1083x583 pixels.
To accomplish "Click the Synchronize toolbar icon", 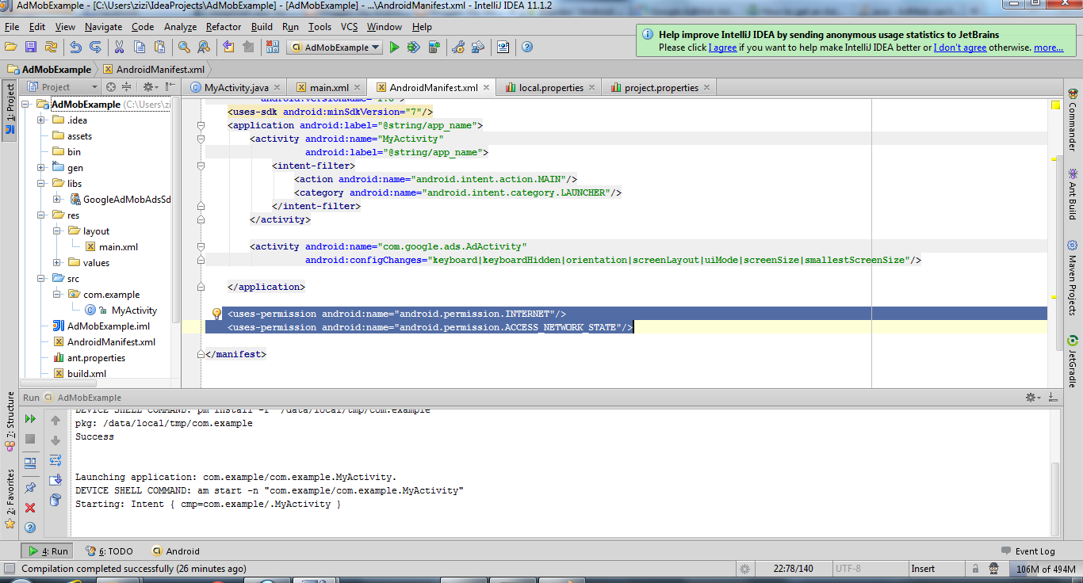I will pos(50,48).
